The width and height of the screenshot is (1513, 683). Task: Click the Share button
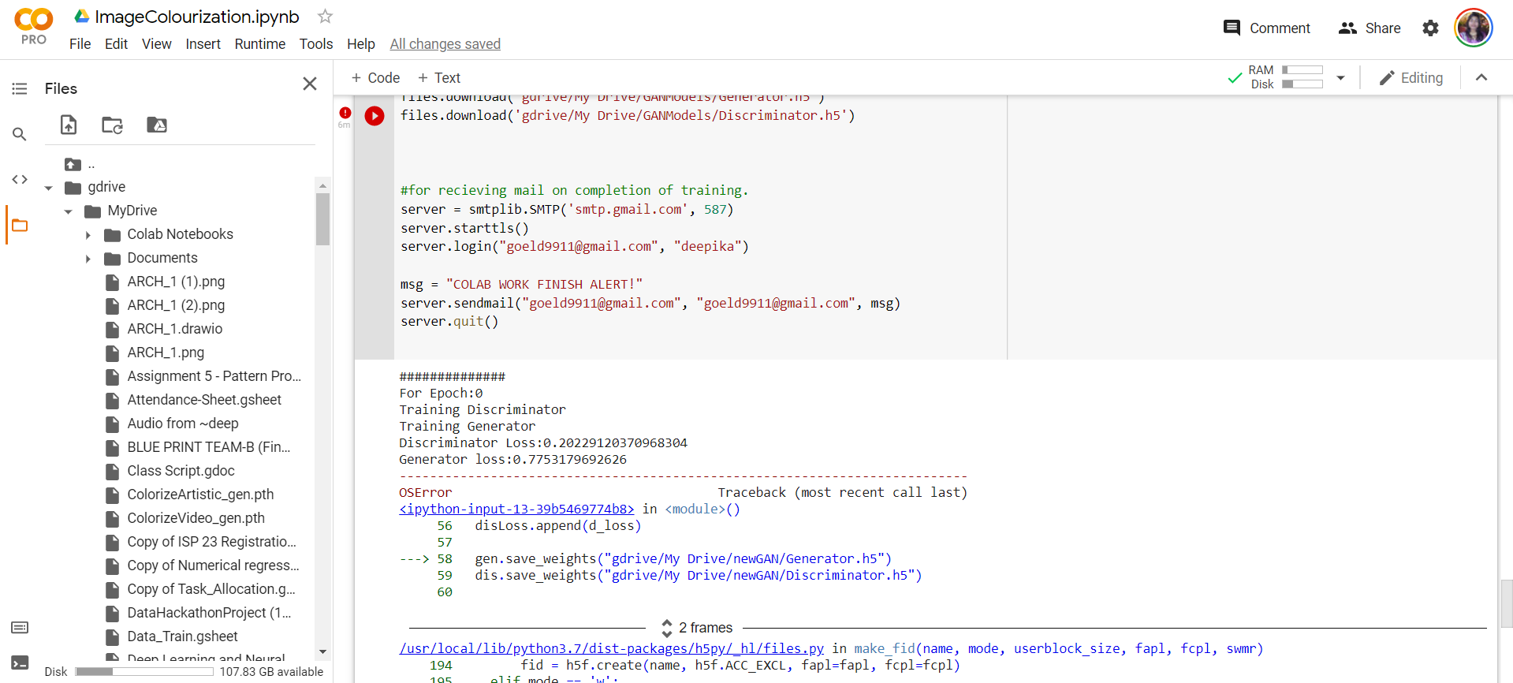click(1370, 28)
